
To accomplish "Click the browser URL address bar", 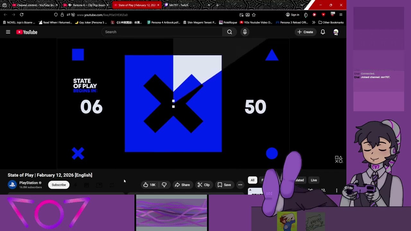I will (154, 15).
